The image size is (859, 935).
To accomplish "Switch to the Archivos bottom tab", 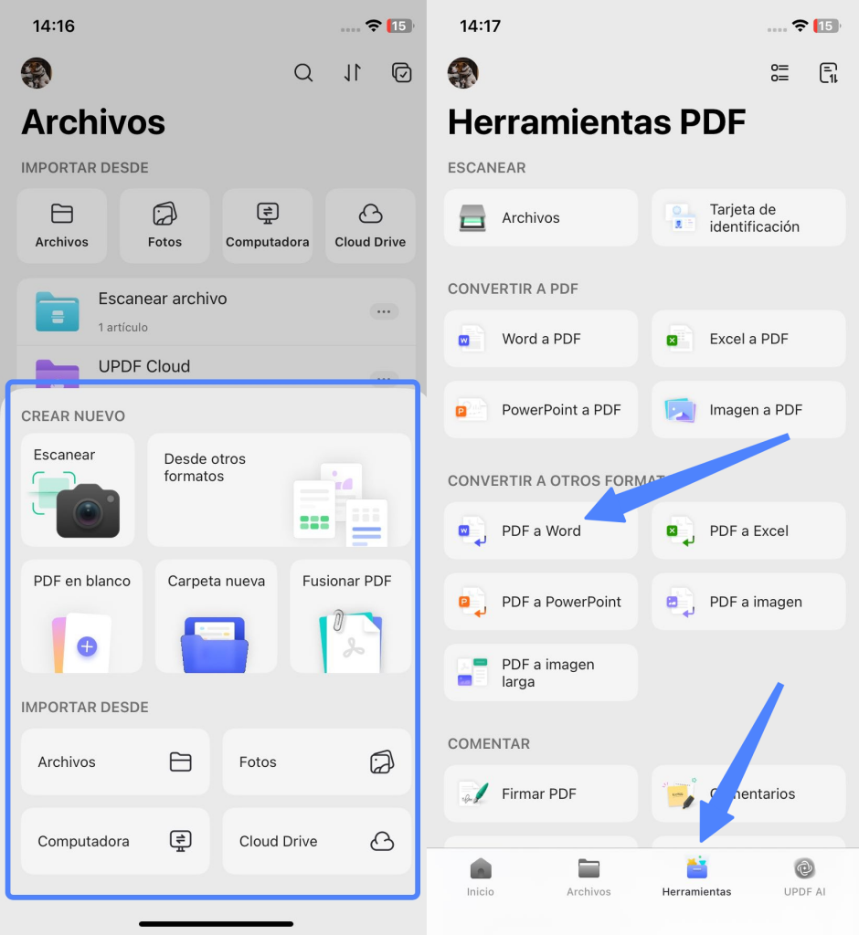I will point(589,877).
